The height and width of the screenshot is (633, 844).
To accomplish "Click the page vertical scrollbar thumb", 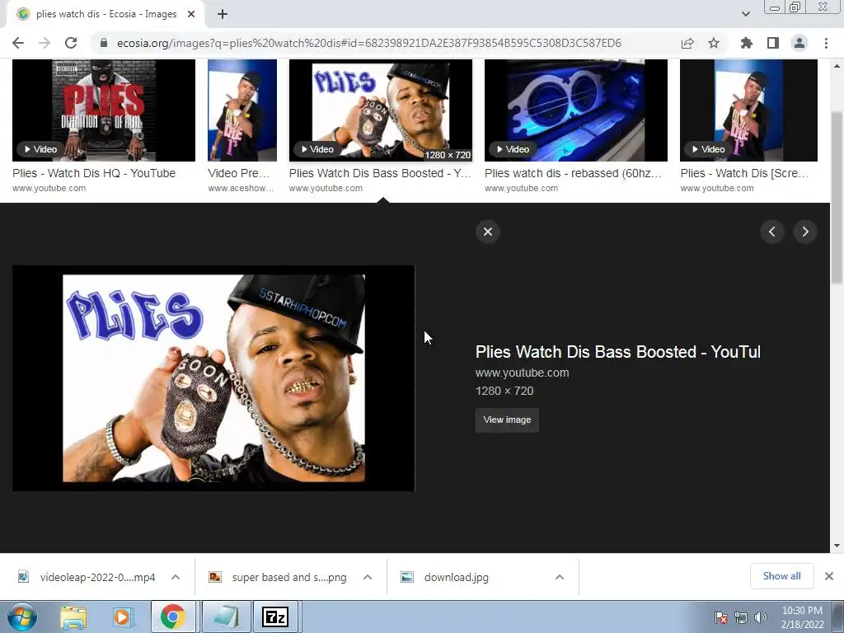I will [x=837, y=196].
